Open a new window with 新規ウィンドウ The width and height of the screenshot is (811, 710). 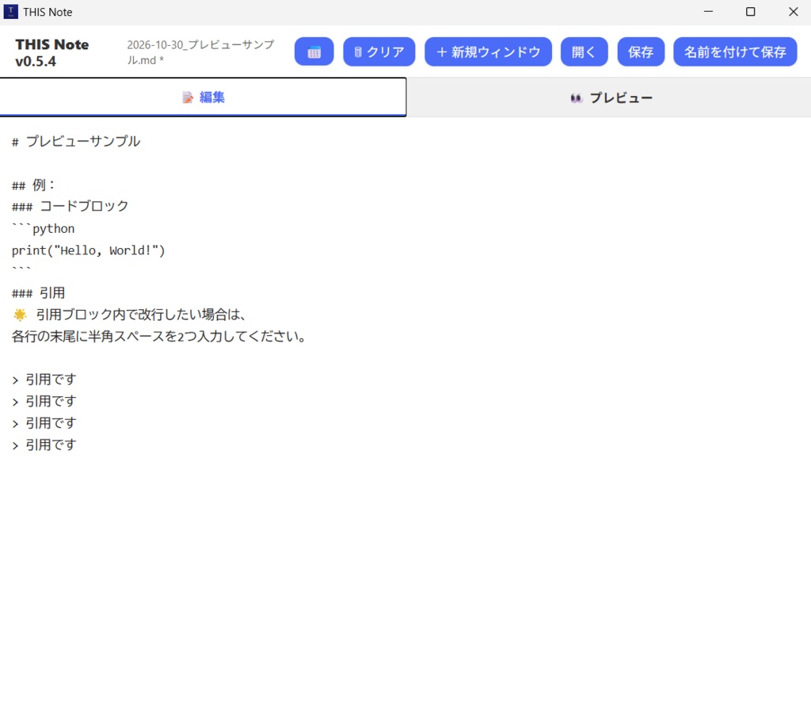click(488, 52)
